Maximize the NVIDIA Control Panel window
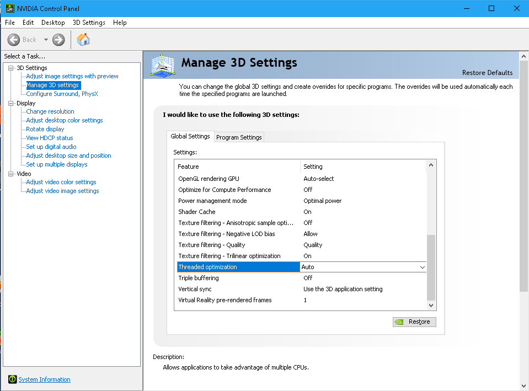 point(491,8)
